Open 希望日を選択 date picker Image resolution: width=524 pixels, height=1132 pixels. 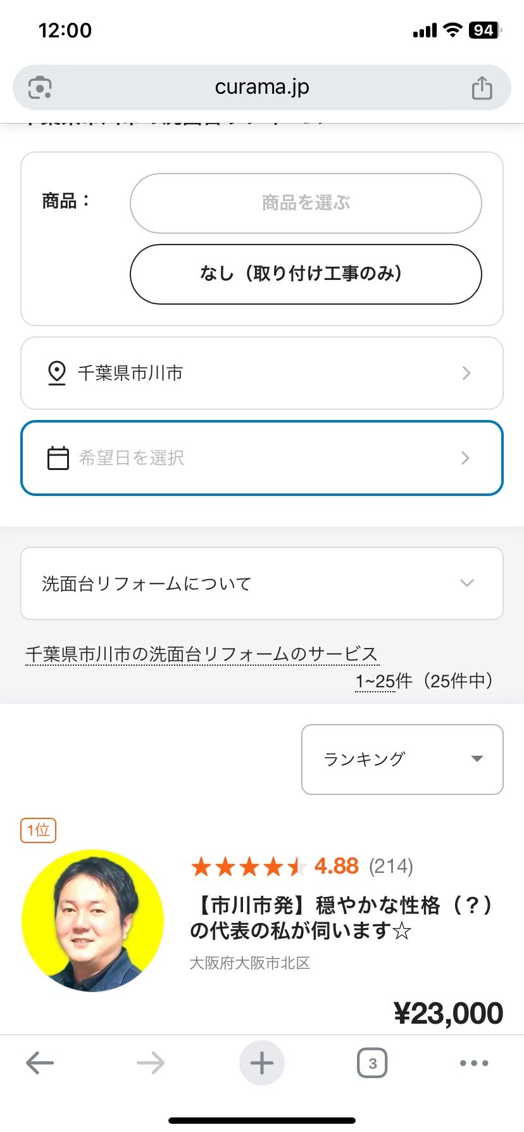262,458
